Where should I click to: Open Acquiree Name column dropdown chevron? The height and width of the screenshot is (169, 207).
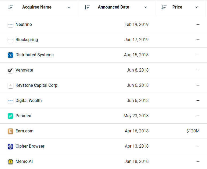pos(69,7)
